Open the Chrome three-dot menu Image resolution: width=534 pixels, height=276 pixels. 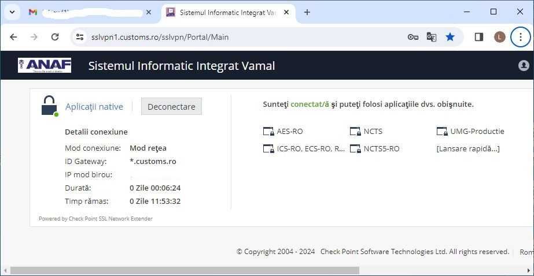click(x=520, y=37)
